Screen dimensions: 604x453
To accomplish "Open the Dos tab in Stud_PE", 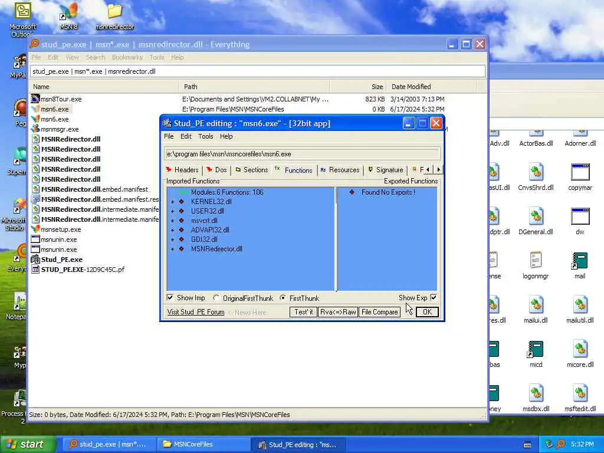I will click(x=216, y=170).
